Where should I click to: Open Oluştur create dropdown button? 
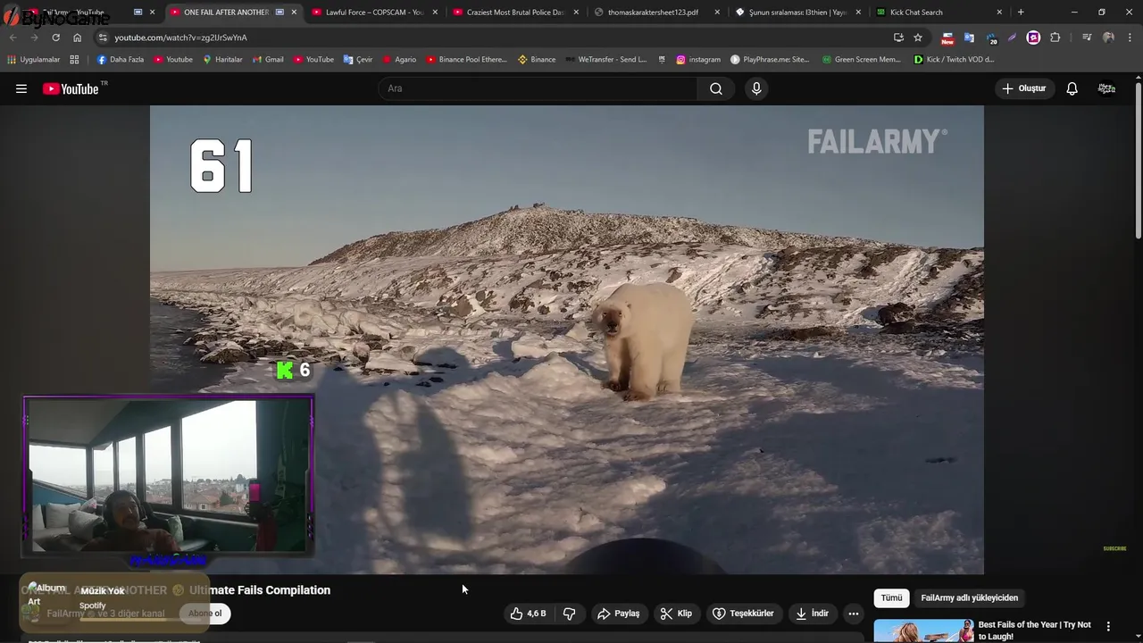click(x=1023, y=88)
